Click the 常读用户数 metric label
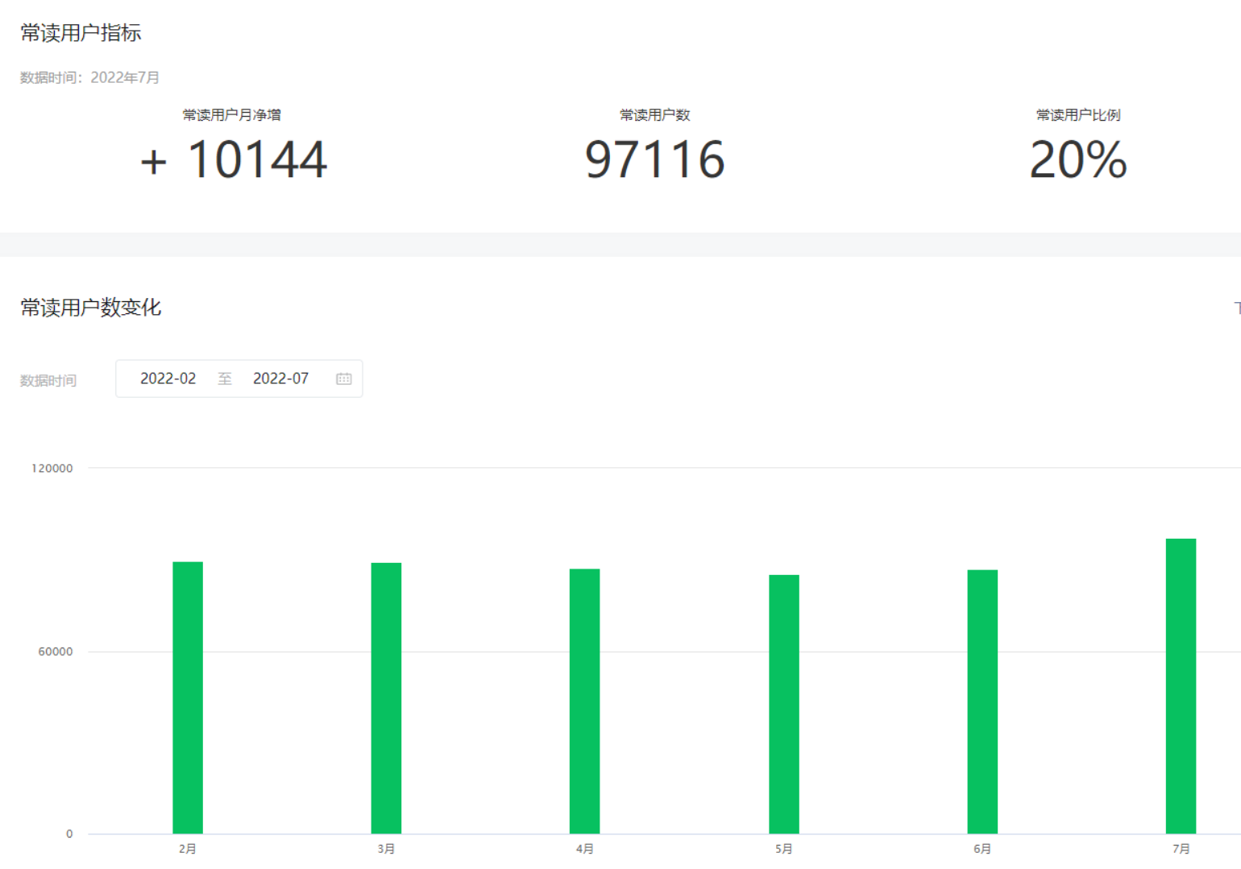Image resolution: width=1241 pixels, height=869 pixels. tap(655, 115)
